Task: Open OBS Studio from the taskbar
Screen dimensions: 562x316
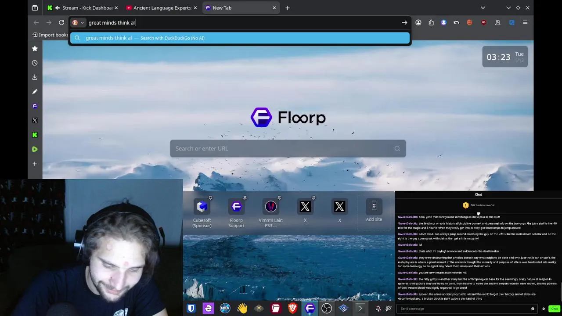Action: pos(326,309)
